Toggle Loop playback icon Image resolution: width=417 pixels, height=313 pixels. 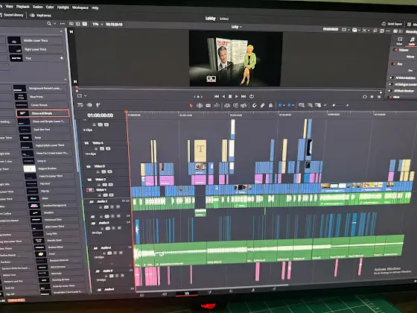tap(252, 96)
